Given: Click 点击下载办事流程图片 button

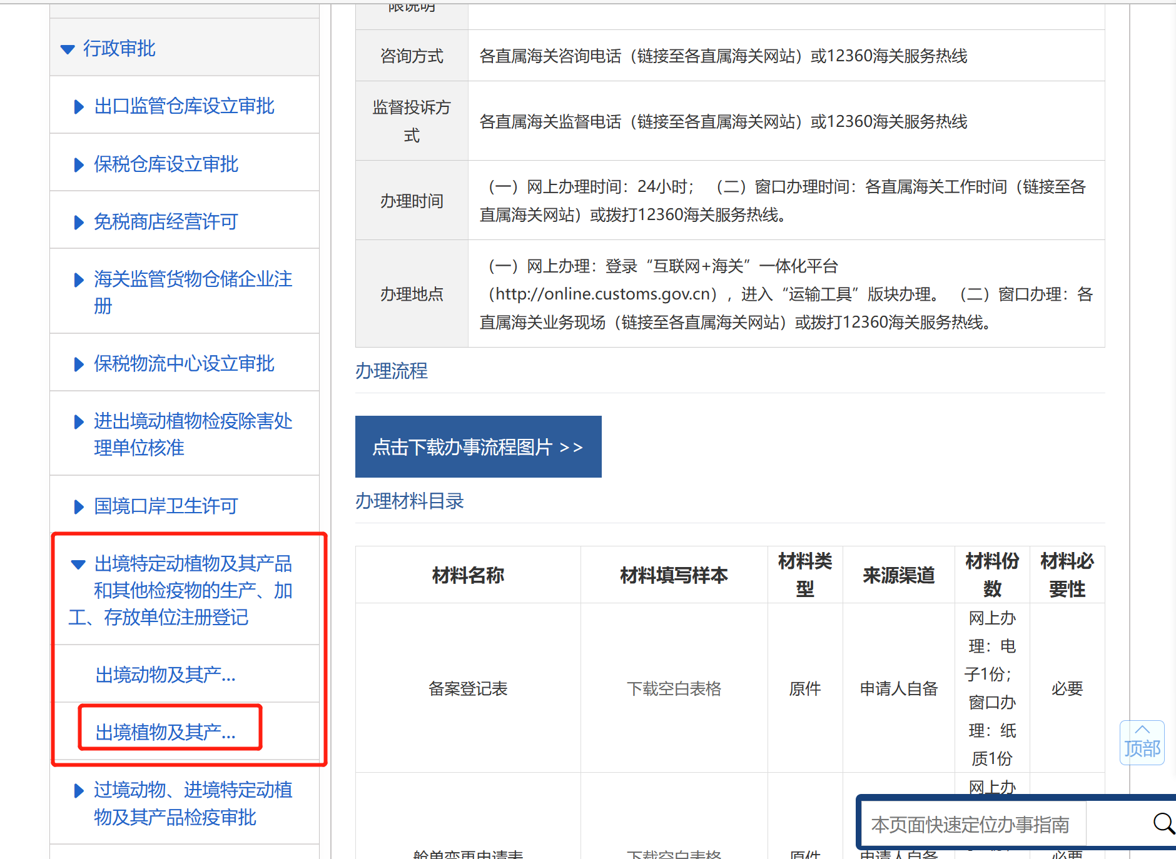Looking at the screenshot, I should tap(478, 447).
